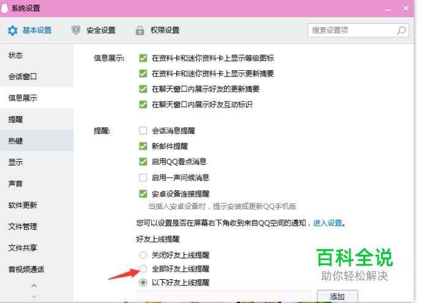Enable 会话消息提醒 checkbox
The height and width of the screenshot is (303, 424).
[x=143, y=131]
